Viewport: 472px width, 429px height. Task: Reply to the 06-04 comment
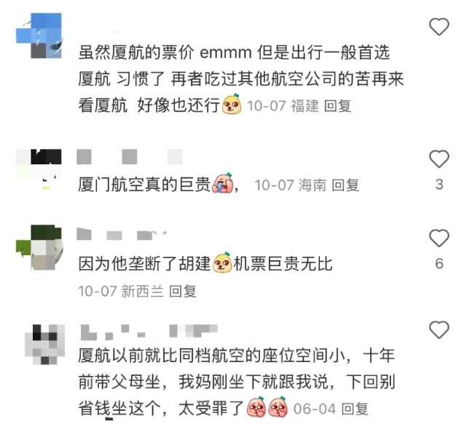[x=355, y=409]
